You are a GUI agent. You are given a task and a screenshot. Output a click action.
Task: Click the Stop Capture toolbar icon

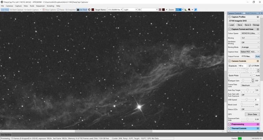[43, 10]
